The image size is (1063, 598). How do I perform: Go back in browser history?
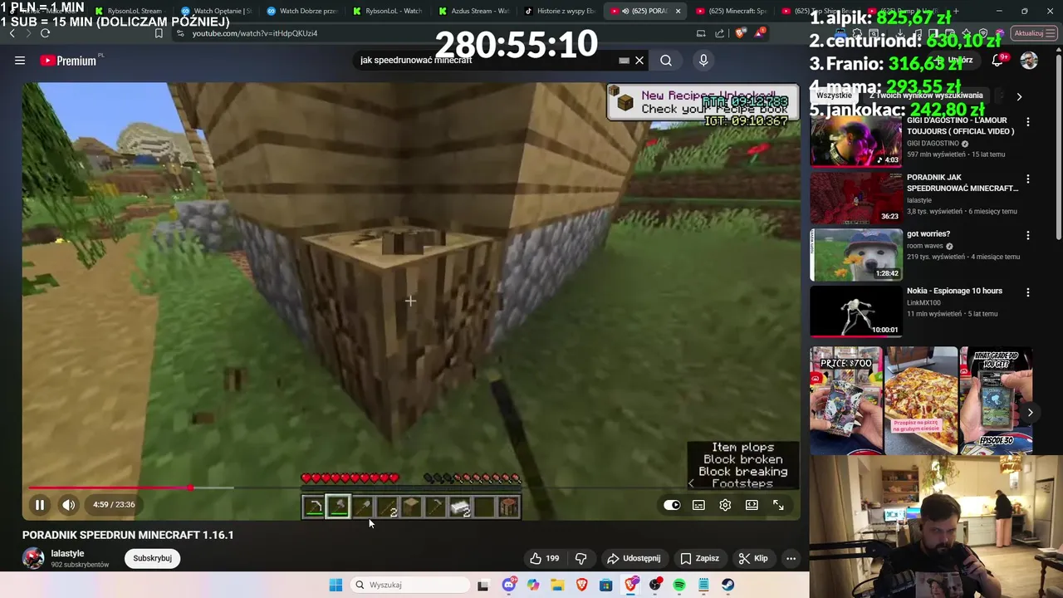[x=12, y=33]
